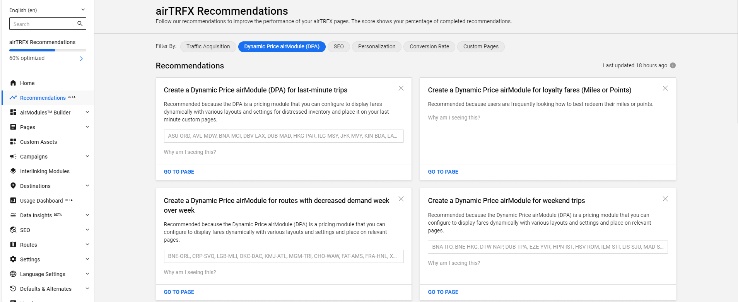This screenshot has width=738, height=302.
Task: Click the '60% optimized' text
Action: 27,58
